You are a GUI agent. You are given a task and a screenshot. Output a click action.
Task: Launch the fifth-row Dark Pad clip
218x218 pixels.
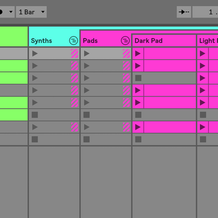pos(138,103)
